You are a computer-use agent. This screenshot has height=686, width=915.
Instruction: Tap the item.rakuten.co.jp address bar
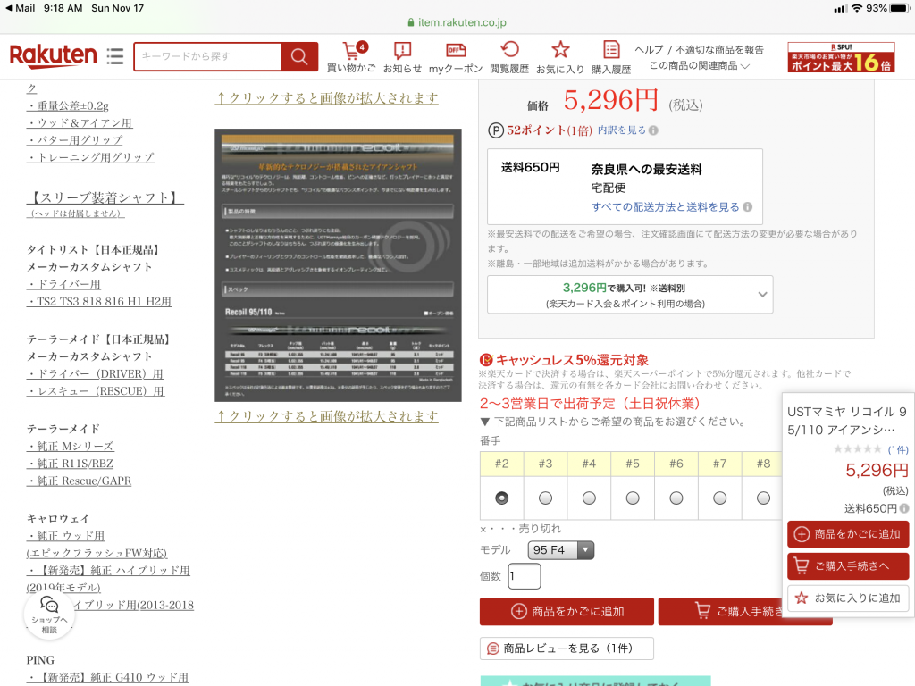point(457,22)
